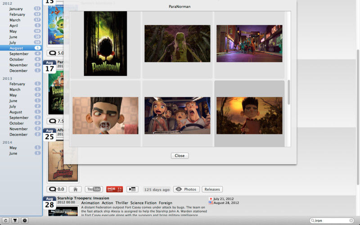The height and width of the screenshot is (225, 360).
Task: Select the purple street zombies photo
Action: pyautogui.click(x=249, y=44)
